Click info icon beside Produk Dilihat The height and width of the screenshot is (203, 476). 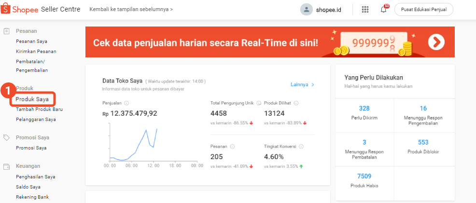pyautogui.click(x=296, y=103)
